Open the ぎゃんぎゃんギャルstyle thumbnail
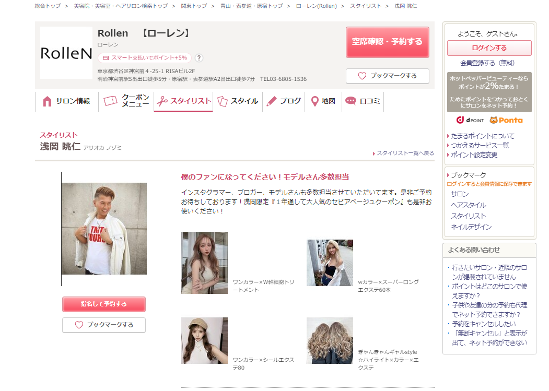Screen dimensions: 549x391 [330, 340]
